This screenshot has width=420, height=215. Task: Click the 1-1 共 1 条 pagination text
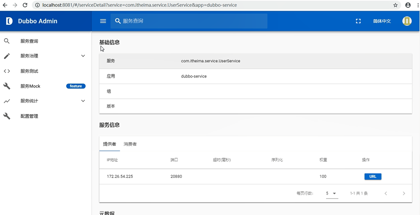pyautogui.click(x=359, y=193)
